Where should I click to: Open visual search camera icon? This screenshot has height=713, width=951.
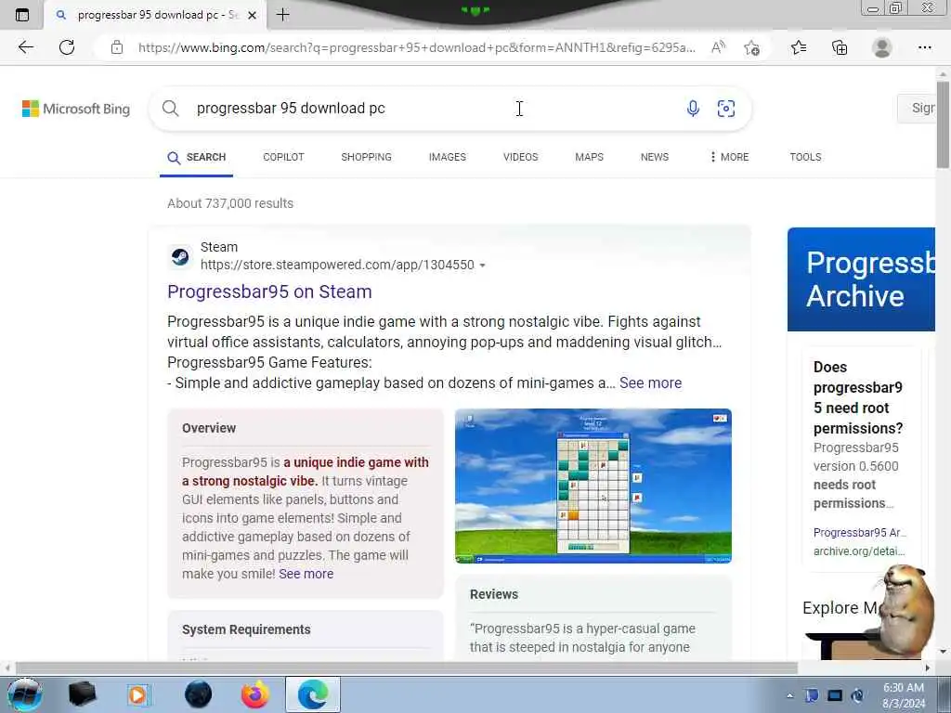click(x=726, y=109)
